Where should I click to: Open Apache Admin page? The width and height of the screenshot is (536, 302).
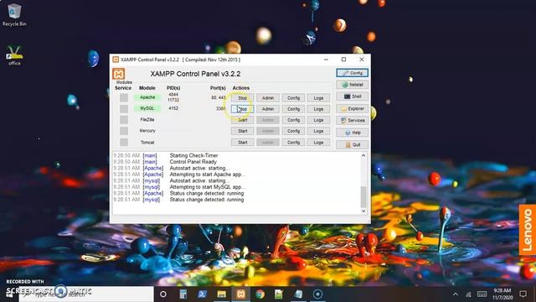pos(268,98)
